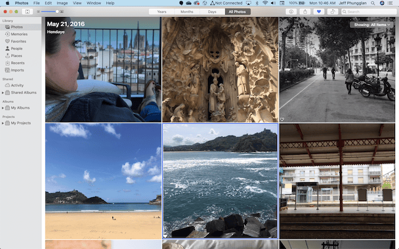Click the date and time in menu bar
This screenshot has width=399, height=249.
322,3
